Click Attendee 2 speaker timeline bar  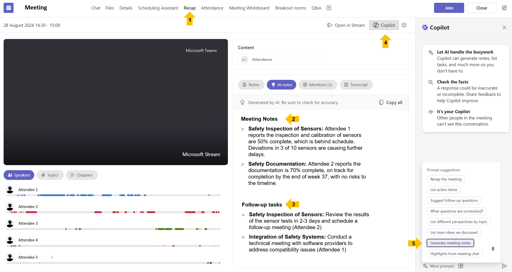pyautogui.click(x=113, y=212)
